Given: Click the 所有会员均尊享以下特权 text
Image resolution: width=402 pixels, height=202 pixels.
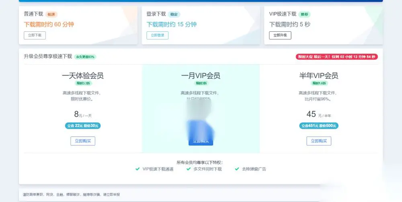Looking at the screenshot, I should [200, 162].
